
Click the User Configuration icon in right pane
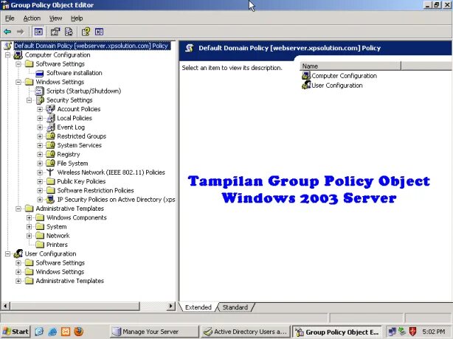[305, 85]
